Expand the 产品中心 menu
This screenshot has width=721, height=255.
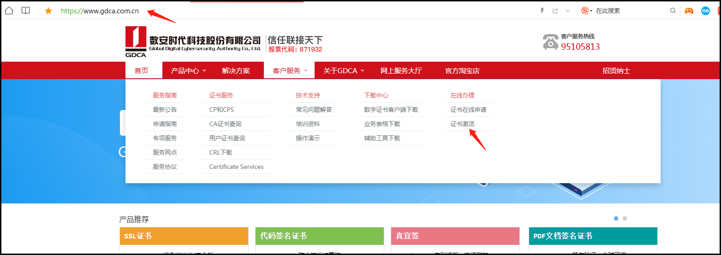point(189,70)
